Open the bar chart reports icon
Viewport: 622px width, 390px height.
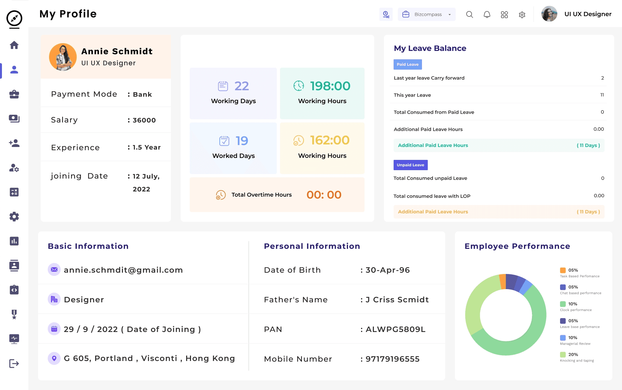pyautogui.click(x=14, y=241)
